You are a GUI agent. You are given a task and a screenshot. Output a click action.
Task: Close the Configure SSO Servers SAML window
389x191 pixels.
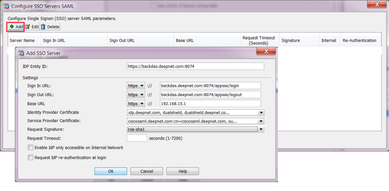(376, 4)
